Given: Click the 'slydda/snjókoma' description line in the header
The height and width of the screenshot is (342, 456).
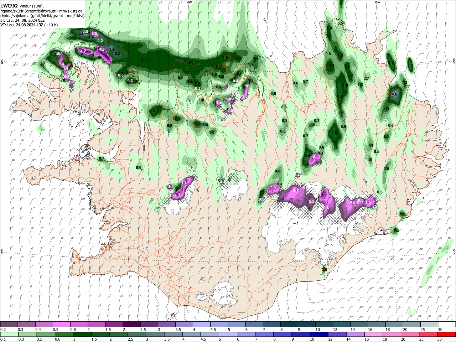Looking at the screenshot, I should 43,16.
